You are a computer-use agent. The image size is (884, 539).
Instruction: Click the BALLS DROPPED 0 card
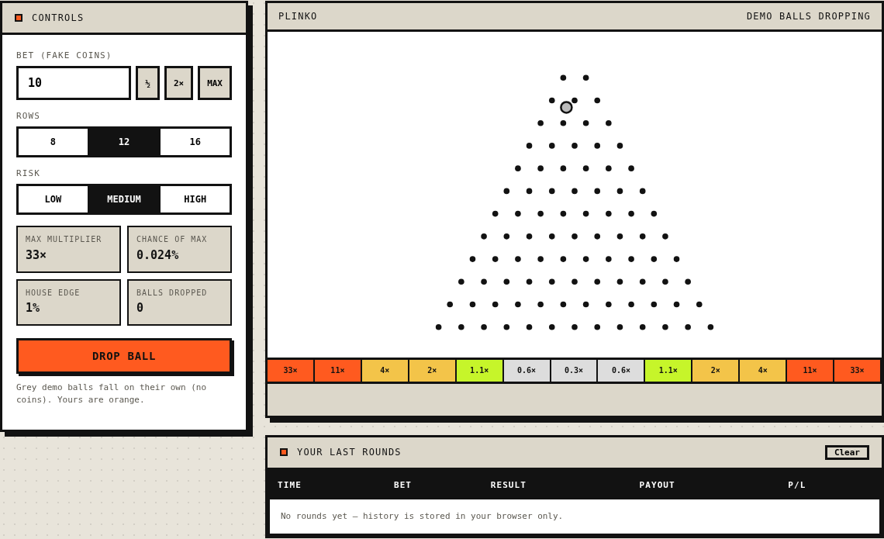(179, 302)
